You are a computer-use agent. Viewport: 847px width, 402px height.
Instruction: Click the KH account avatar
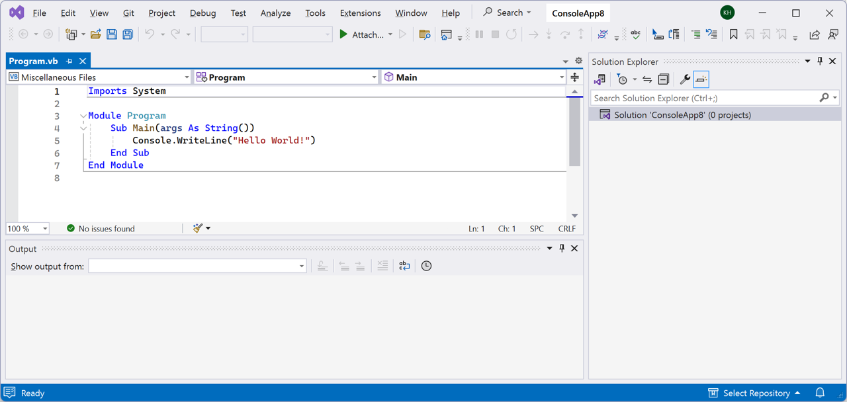click(727, 13)
